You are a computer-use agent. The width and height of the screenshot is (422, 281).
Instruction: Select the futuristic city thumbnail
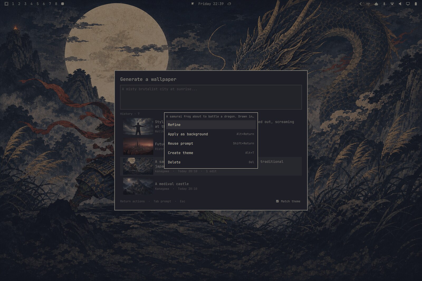click(x=138, y=146)
